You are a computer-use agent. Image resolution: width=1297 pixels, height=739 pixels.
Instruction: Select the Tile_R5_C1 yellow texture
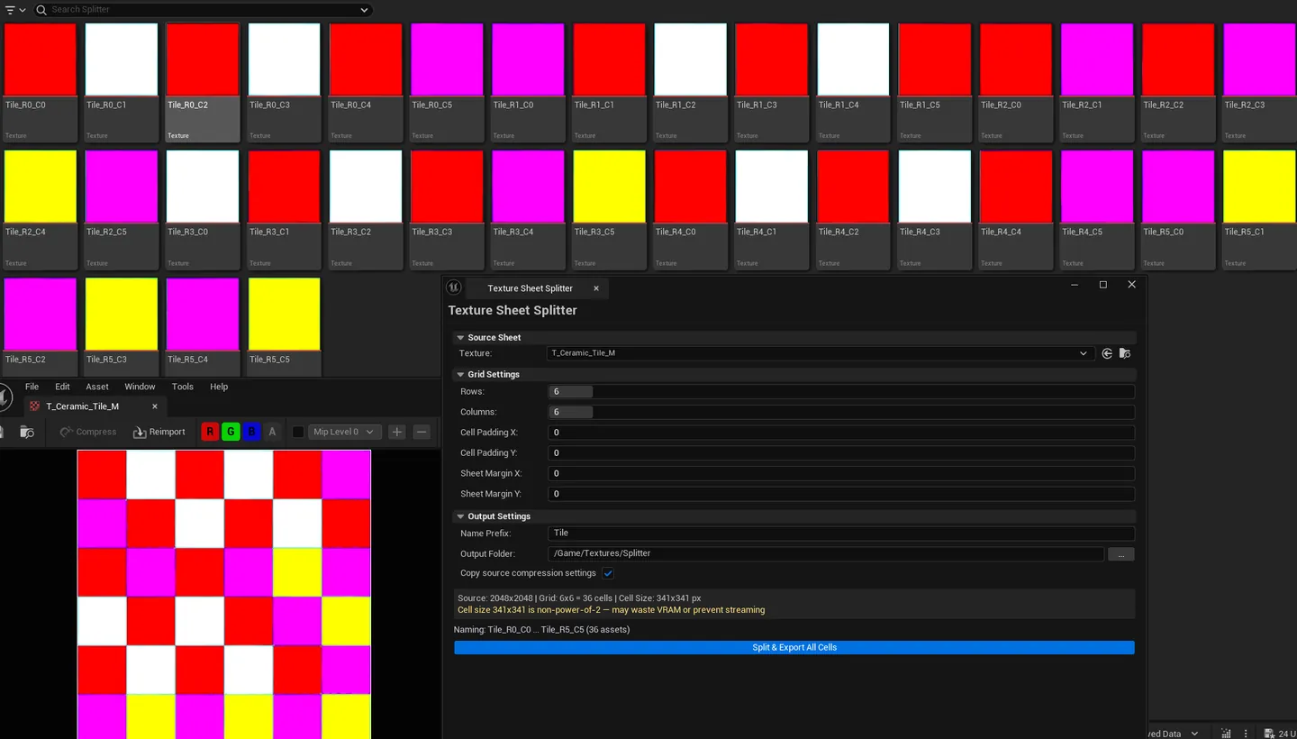click(1259, 210)
